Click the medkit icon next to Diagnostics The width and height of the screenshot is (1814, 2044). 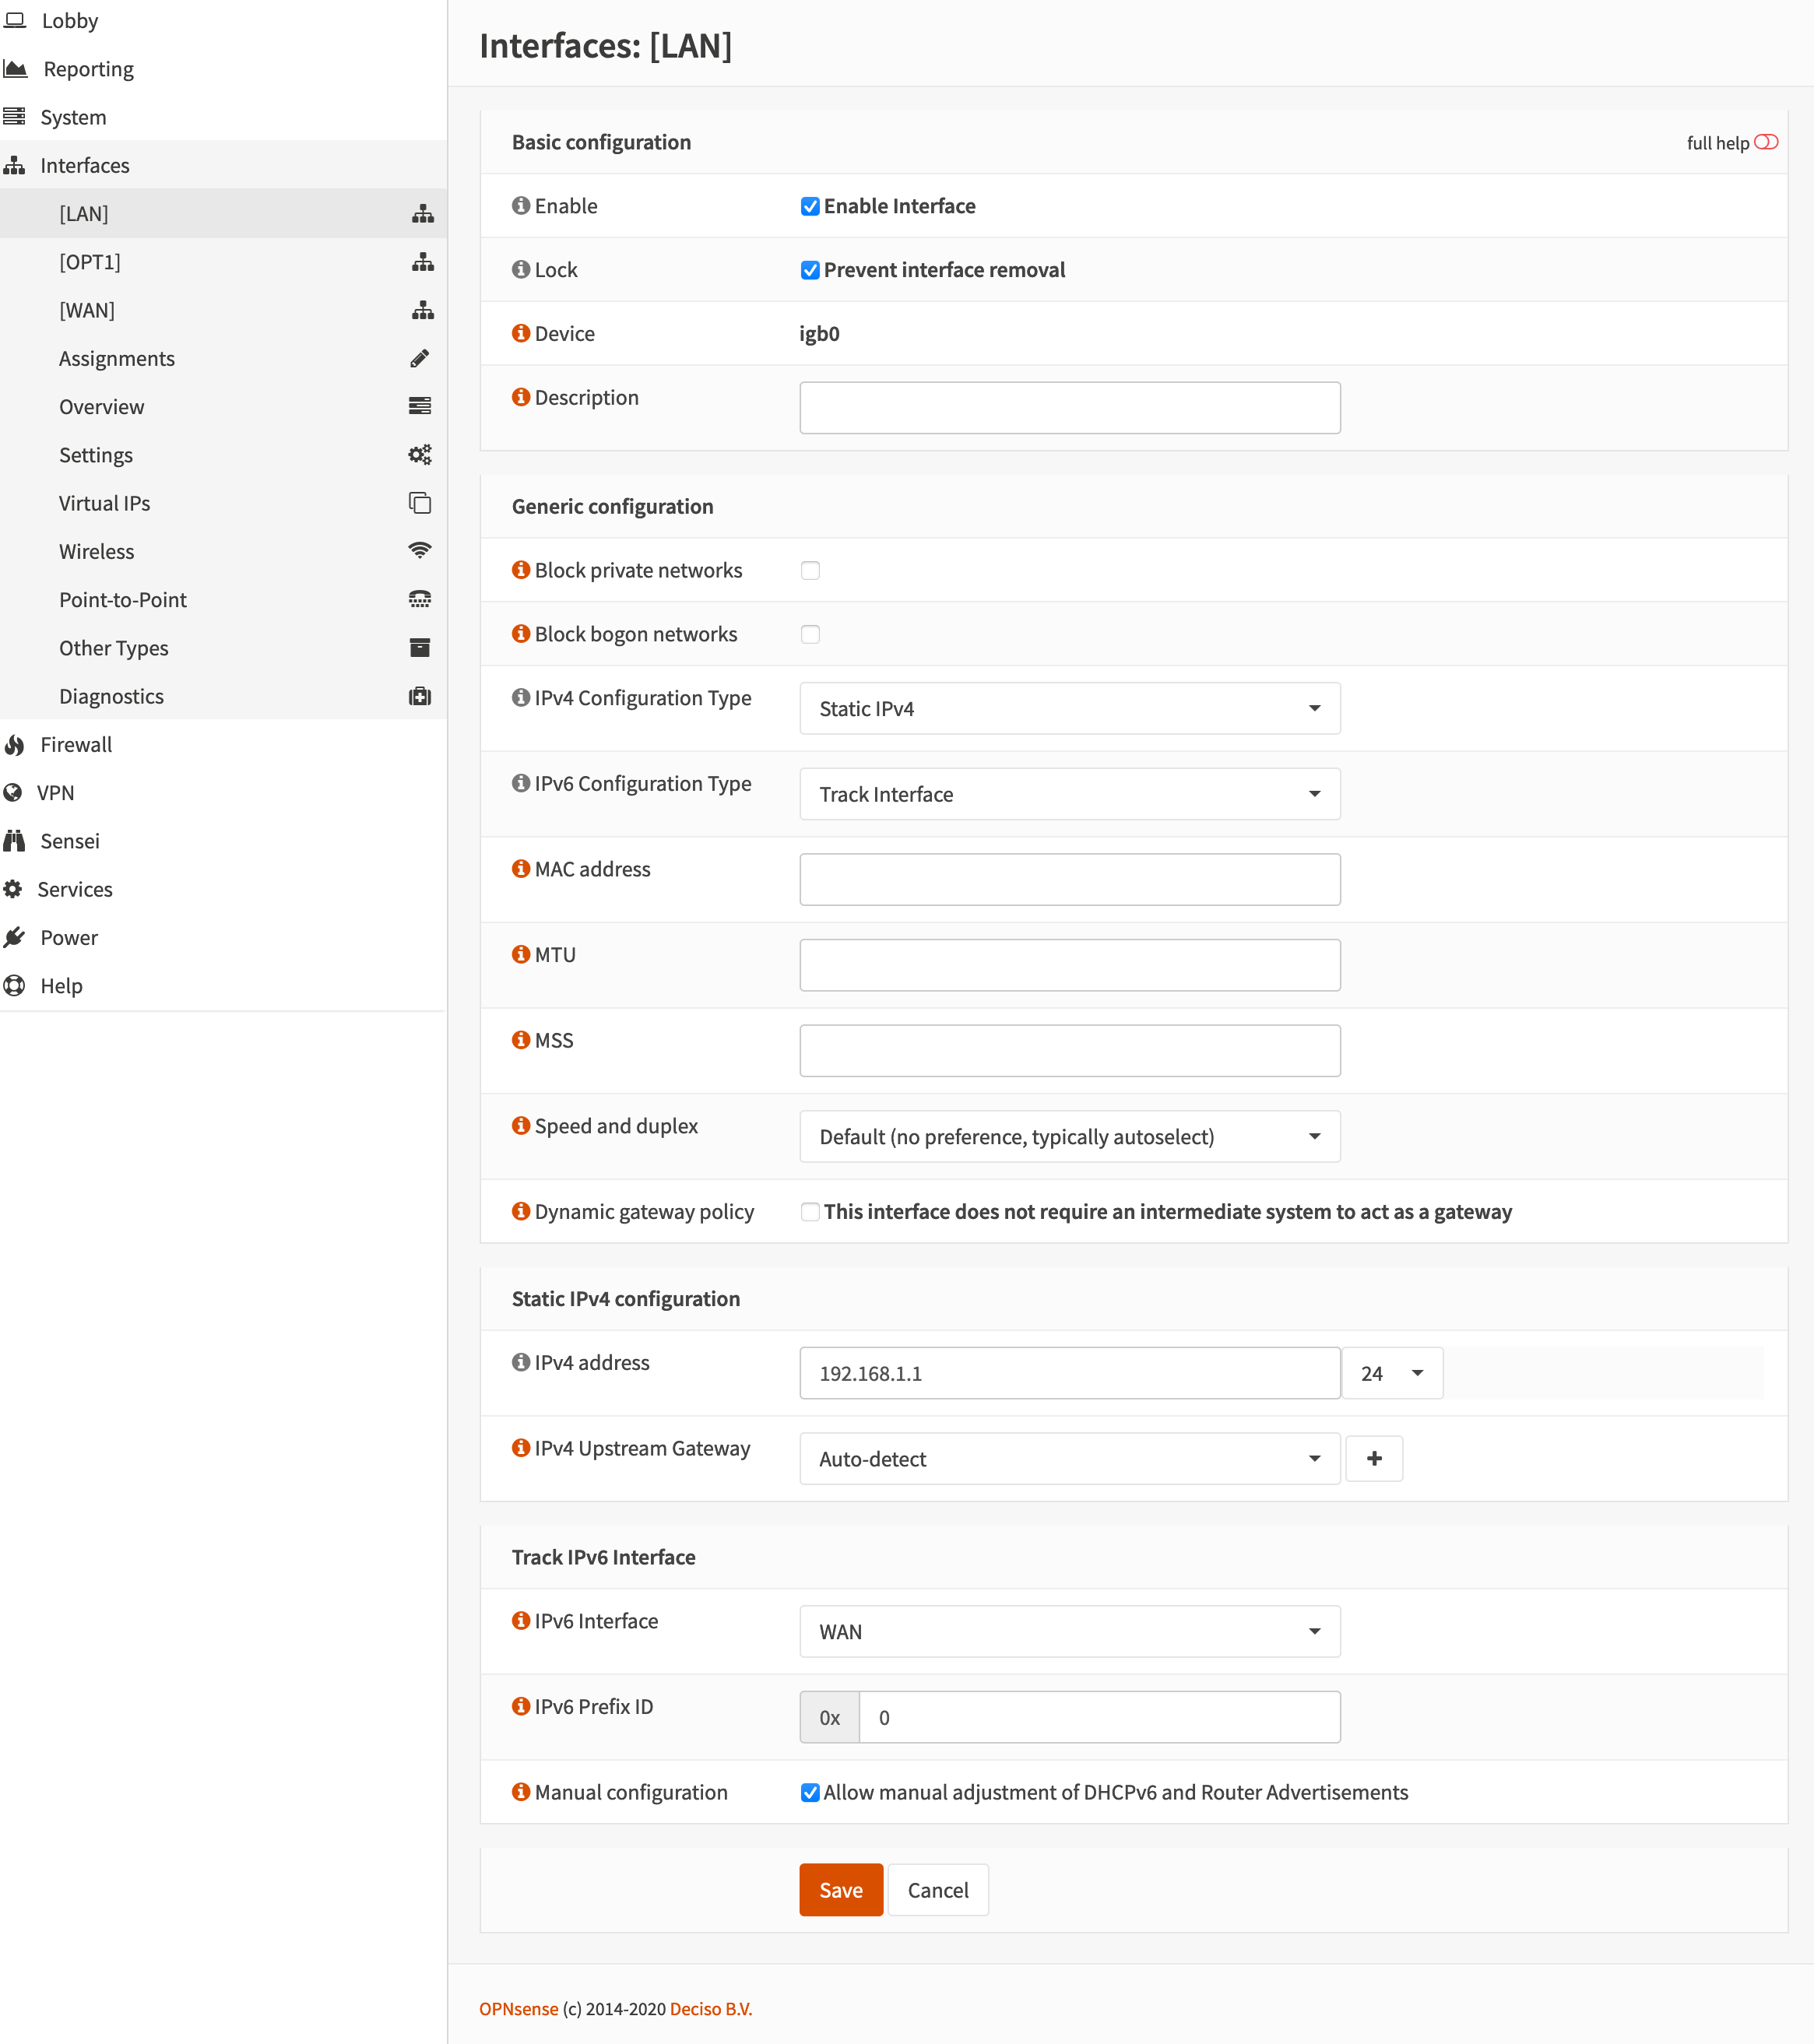[x=420, y=696]
